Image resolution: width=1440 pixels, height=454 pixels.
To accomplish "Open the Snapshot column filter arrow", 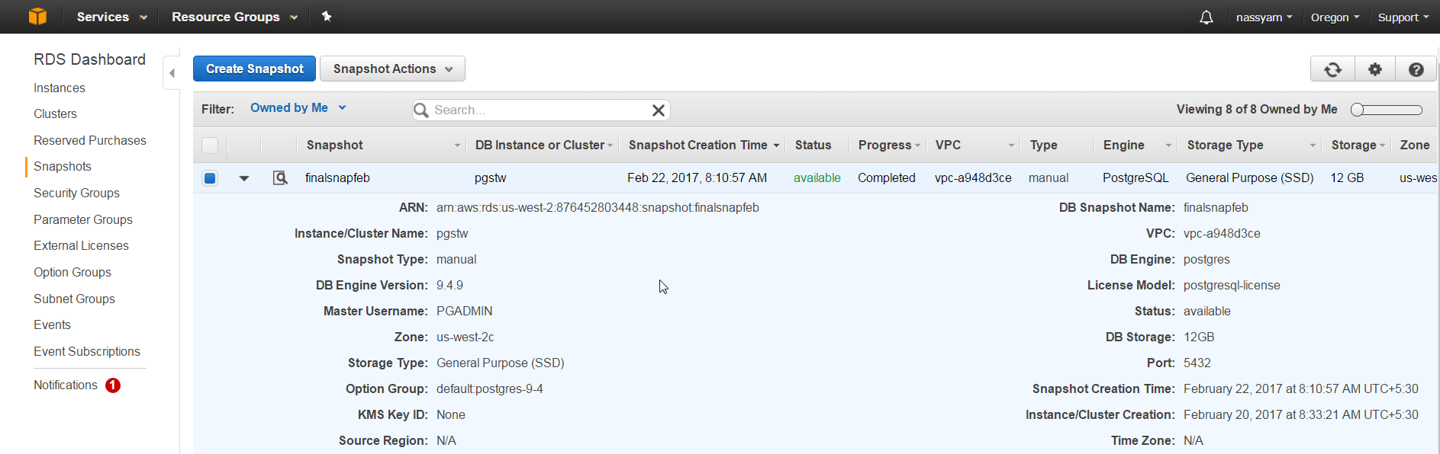I will (457, 145).
